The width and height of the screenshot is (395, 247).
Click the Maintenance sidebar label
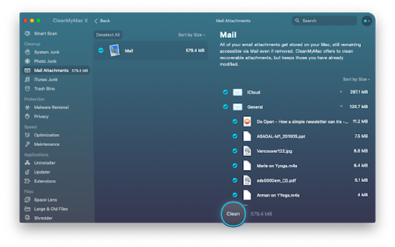(47, 144)
